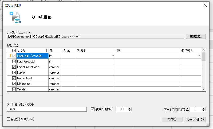The image size is (213, 129).
Task: Uncheck the Name column checkbox
Action: click(x=14, y=73)
